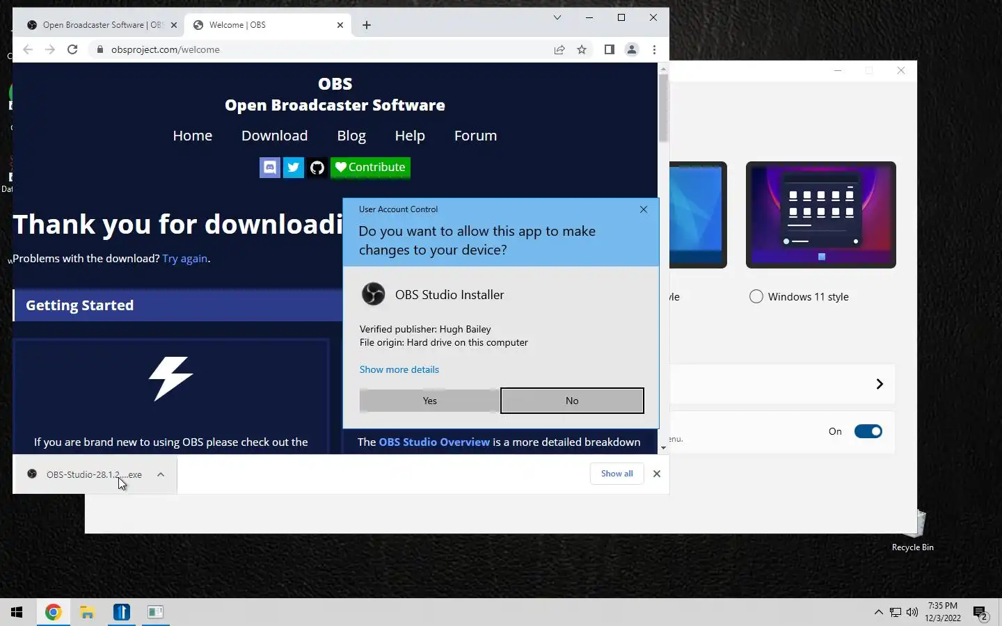This screenshot has height=626, width=1002.
Task: Click Yes in User Account Control
Action: [429, 401]
